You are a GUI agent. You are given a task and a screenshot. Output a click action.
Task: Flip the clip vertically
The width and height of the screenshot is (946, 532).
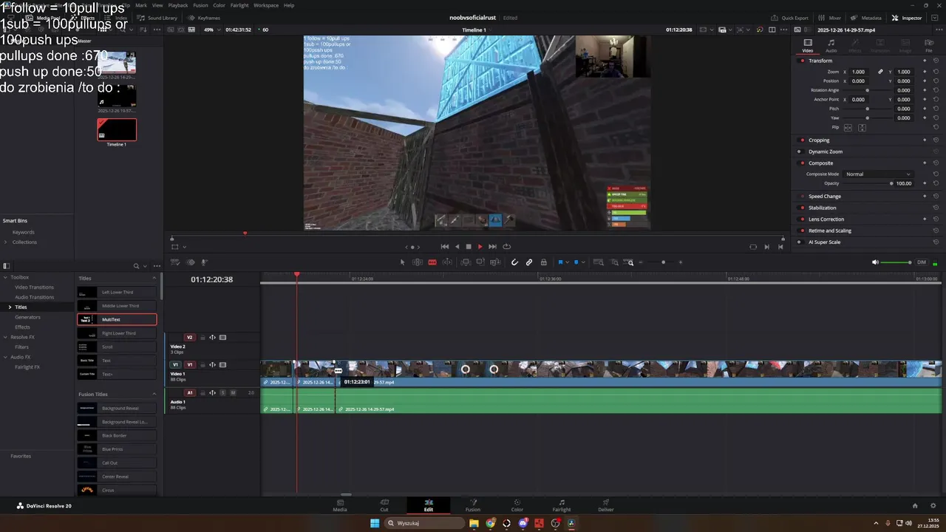[862, 128]
